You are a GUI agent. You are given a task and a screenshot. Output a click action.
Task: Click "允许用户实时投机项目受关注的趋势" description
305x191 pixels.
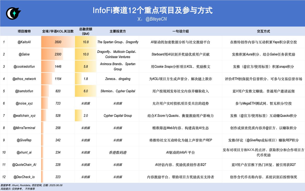[x=180, y=103]
